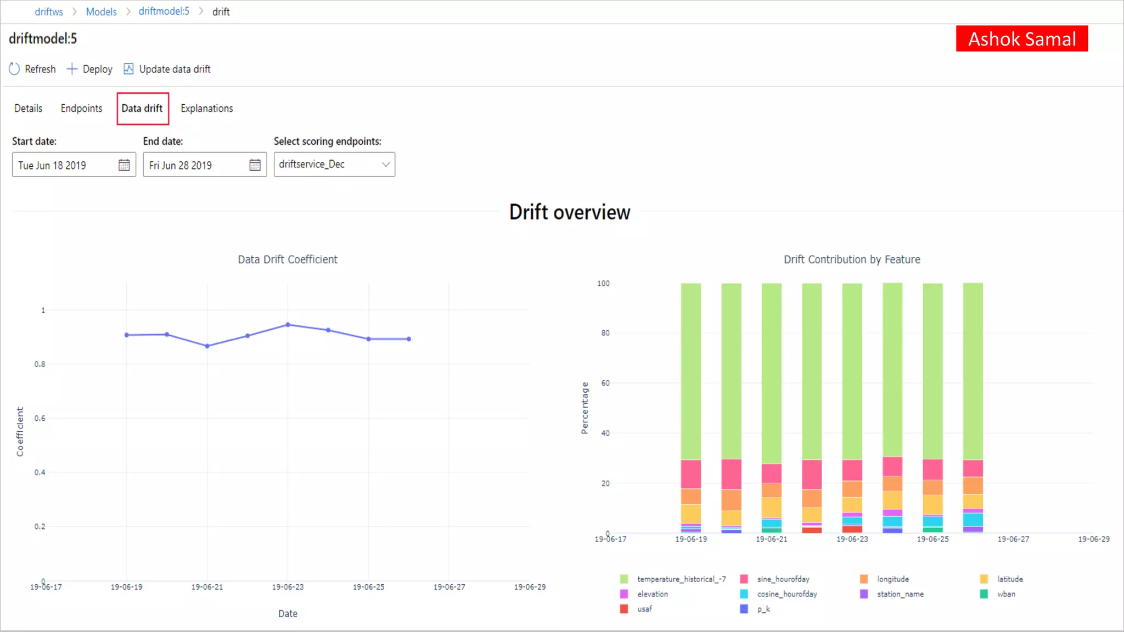Viewport: 1124px width, 632px height.
Task: Click the usaf red legend swatch
Action: pos(624,609)
